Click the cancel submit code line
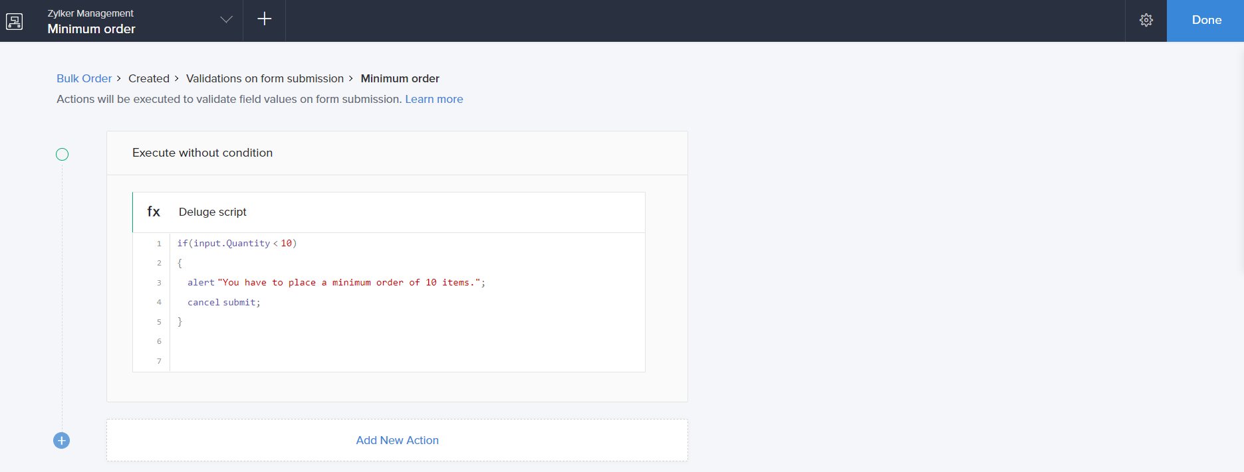Image resolution: width=1244 pixels, height=472 pixels. [x=223, y=302]
